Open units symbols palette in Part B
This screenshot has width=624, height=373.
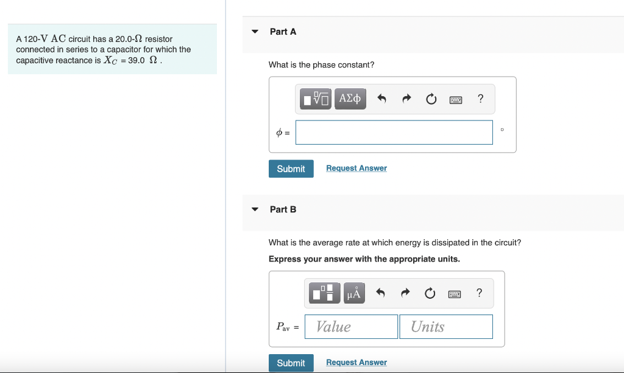point(354,293)
